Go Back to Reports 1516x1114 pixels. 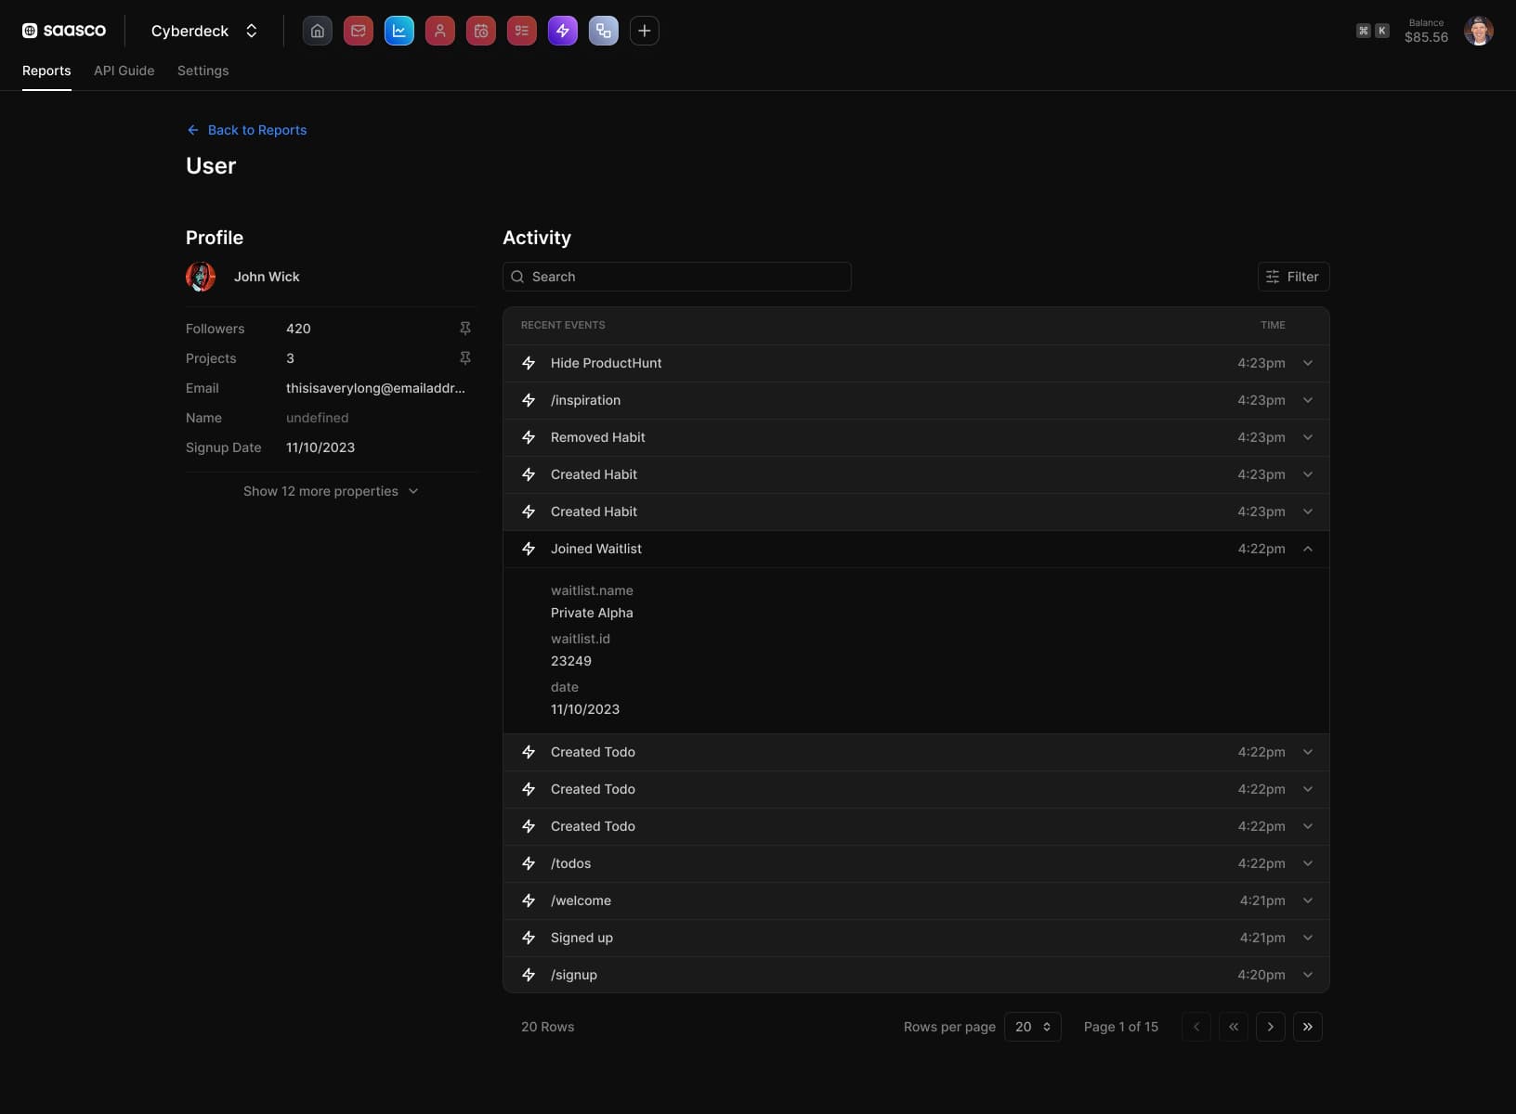(x=246, y=130)
